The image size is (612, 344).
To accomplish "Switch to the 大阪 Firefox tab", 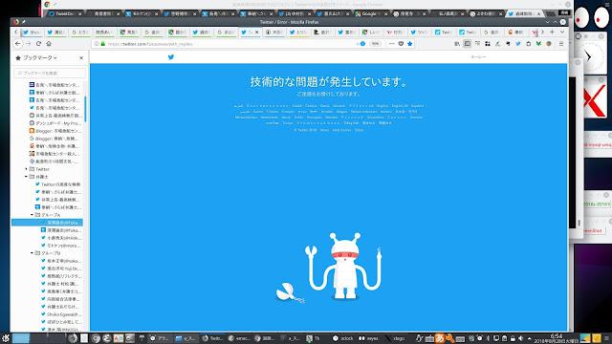I will click(274, 32).
